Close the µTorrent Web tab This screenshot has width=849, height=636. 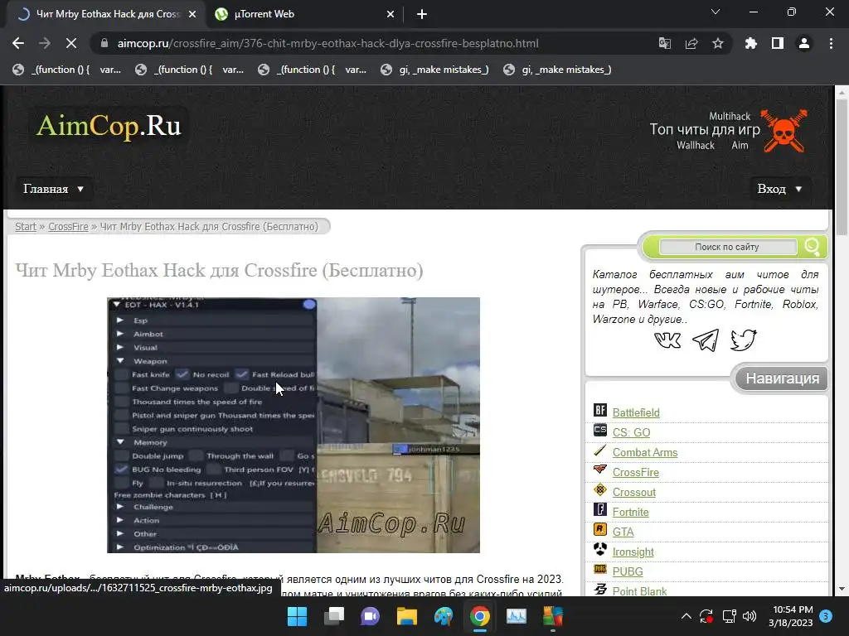(391, 14)
